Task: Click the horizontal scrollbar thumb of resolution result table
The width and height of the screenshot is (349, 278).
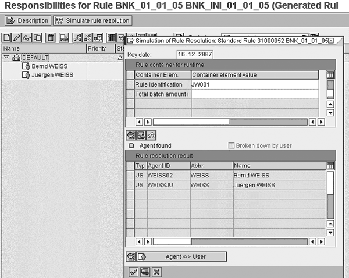Action: pos(172,241)
